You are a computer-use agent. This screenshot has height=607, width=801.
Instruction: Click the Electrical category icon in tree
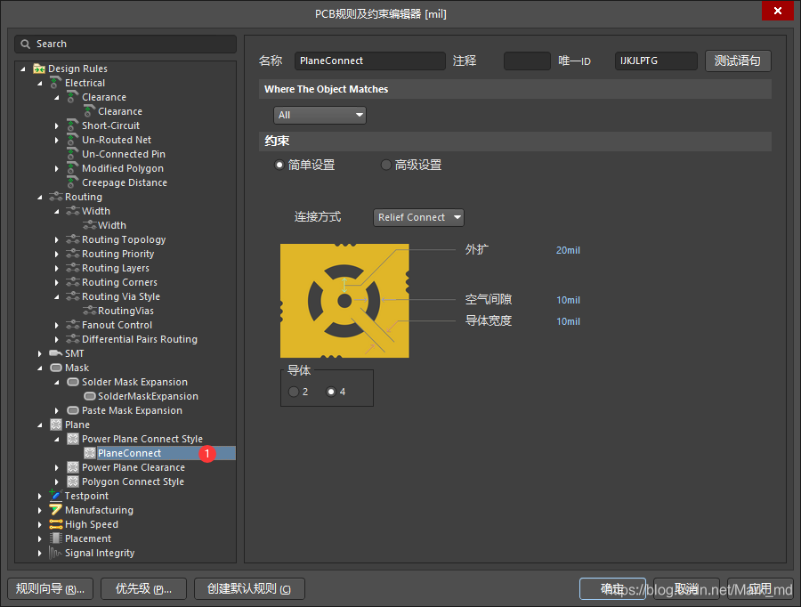click(56, 83)
